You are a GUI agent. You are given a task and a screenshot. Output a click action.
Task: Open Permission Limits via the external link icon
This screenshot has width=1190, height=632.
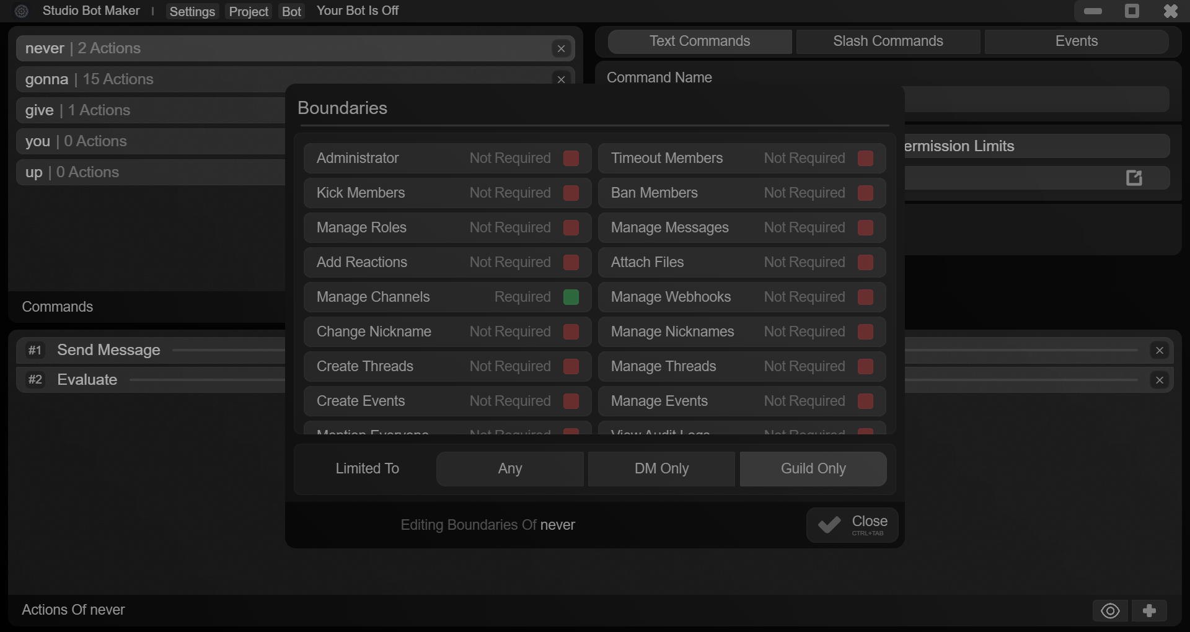tap(1134, 178)
